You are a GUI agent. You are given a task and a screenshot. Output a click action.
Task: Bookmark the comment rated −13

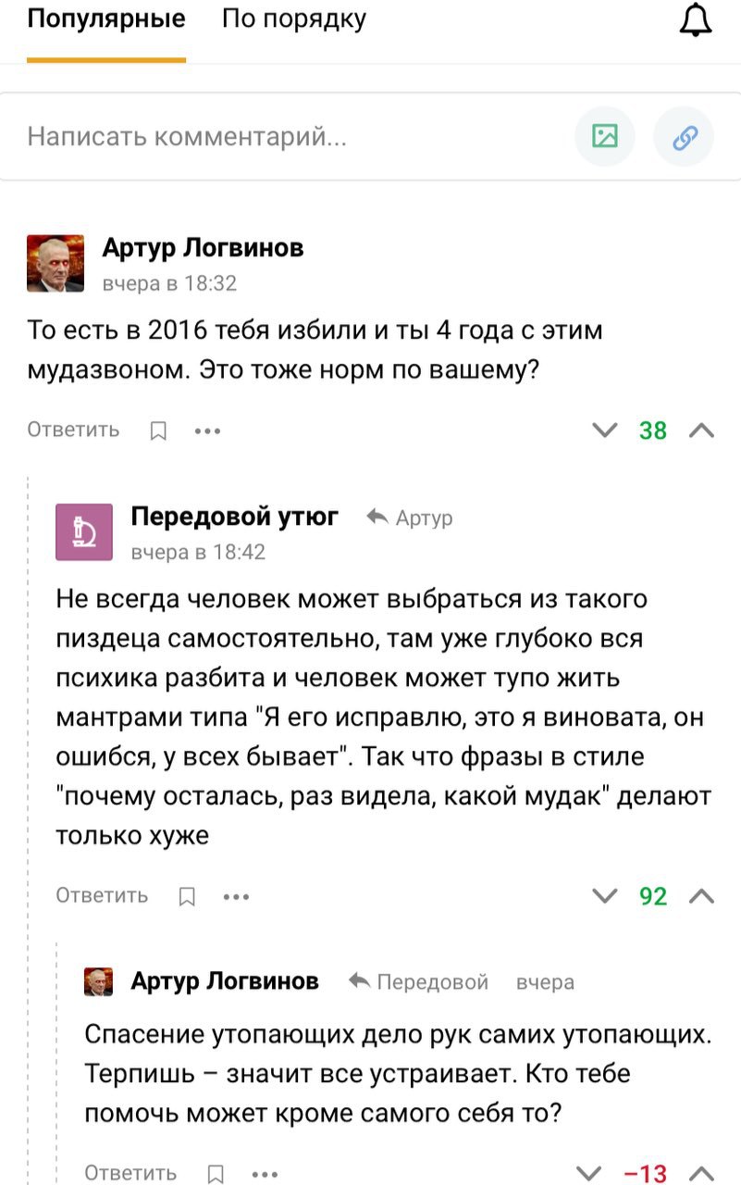coord(215,1174)
